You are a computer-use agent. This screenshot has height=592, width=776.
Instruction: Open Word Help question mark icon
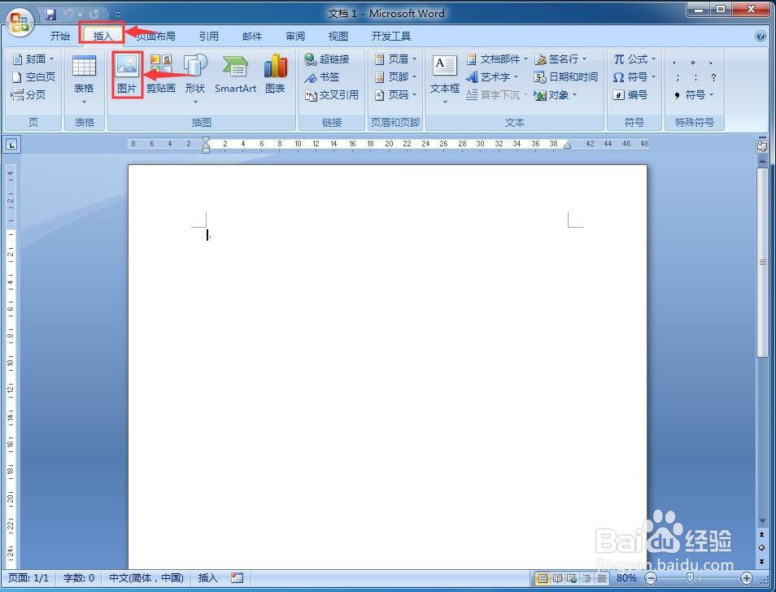click(x=761, y=36)
